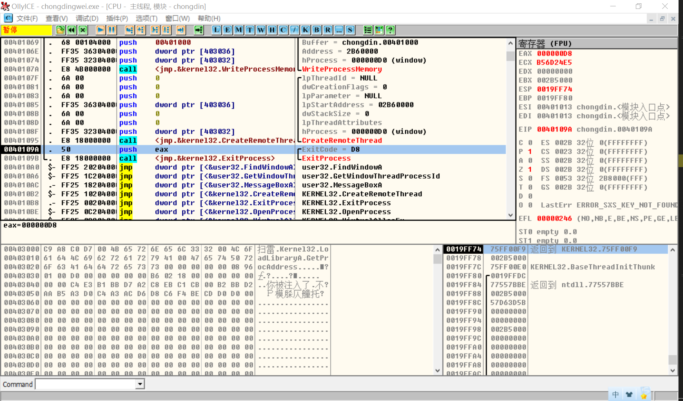Click disassembly pane scrollbar up arrow
The image size is (683, 401).
(x=511, y=43)
